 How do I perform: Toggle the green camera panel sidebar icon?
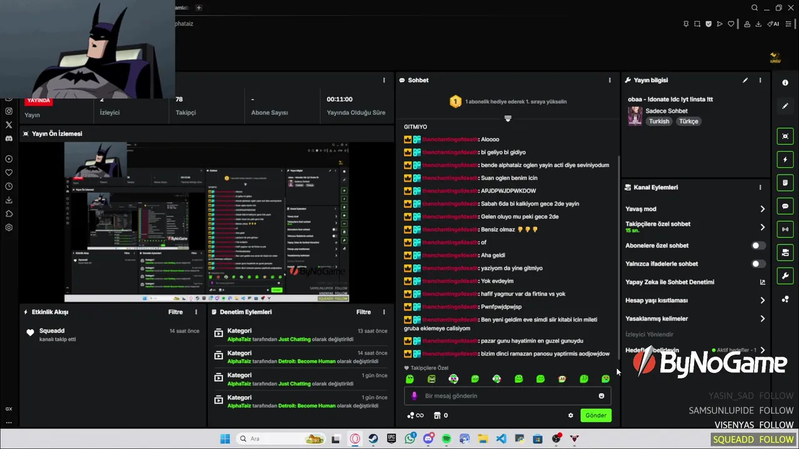(x=785, y=252)
